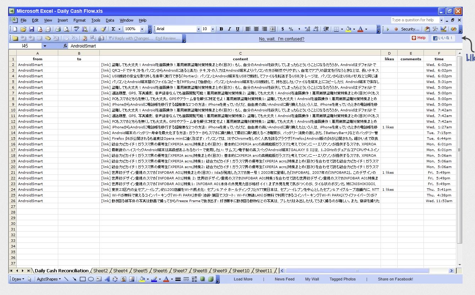The width and height of the screenshot is (475, 295).
Task: Apply the currency style ($)
Action: pos(283,29)
